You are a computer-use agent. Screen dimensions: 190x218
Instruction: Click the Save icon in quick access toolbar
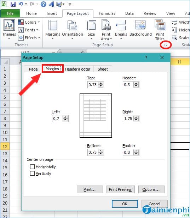13,4
